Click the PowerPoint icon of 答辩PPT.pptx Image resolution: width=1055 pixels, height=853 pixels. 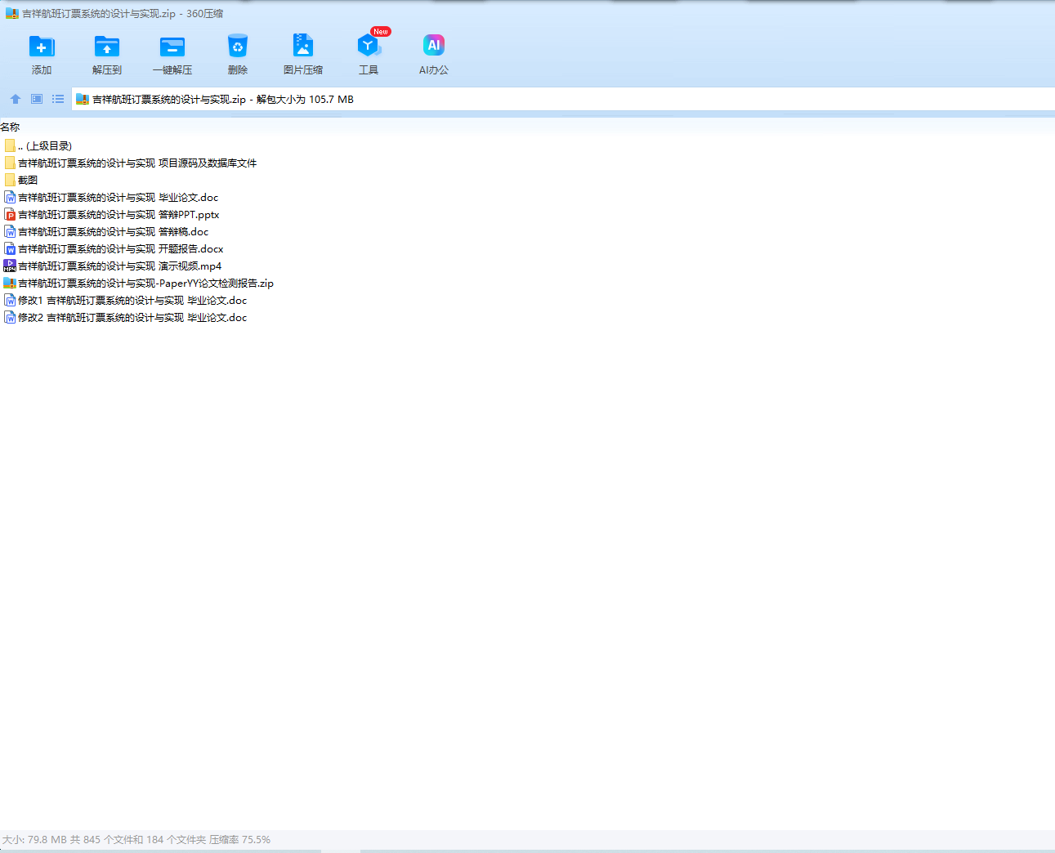[x=10, y=214]
